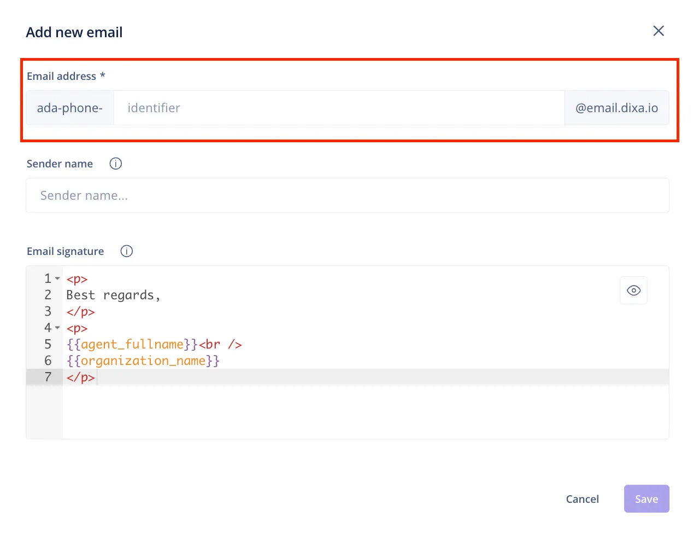The height and width of the screenshot is (534, 693).
Task: Close the Add new email dialog
Action: [659, 31]
